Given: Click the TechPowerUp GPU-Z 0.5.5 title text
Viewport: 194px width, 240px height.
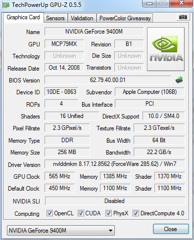Looking at the screenshot, I should (47, 5).
